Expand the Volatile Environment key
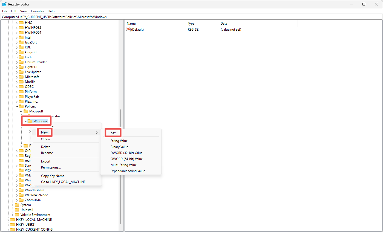 click(12, 215)
